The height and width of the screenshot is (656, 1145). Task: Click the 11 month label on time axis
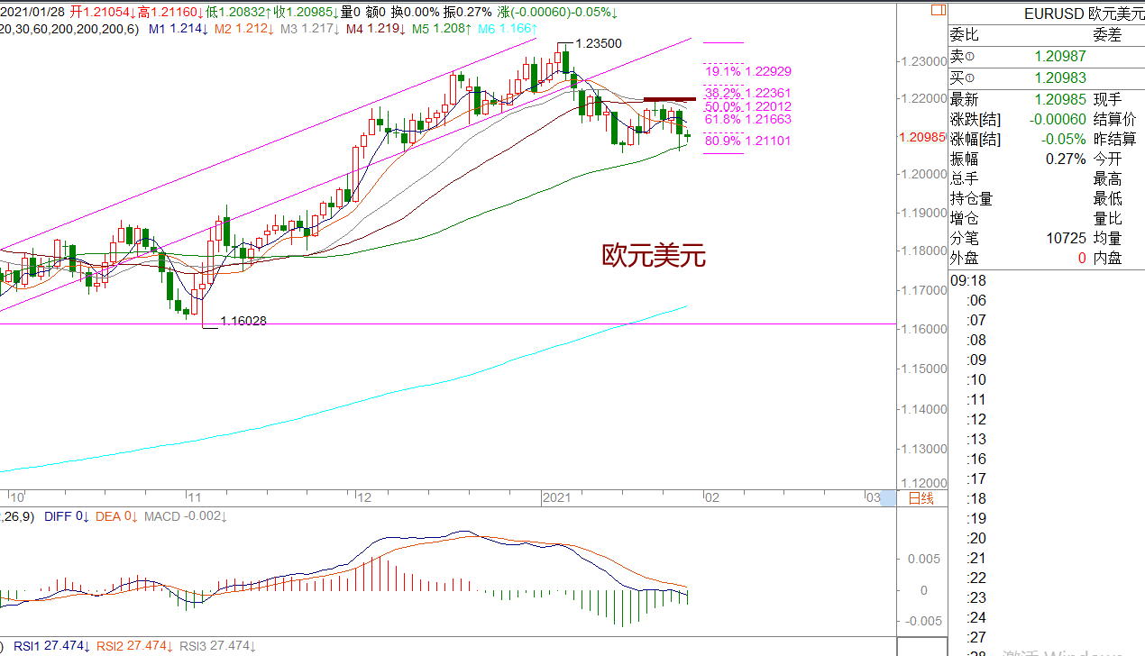[194, 497]
